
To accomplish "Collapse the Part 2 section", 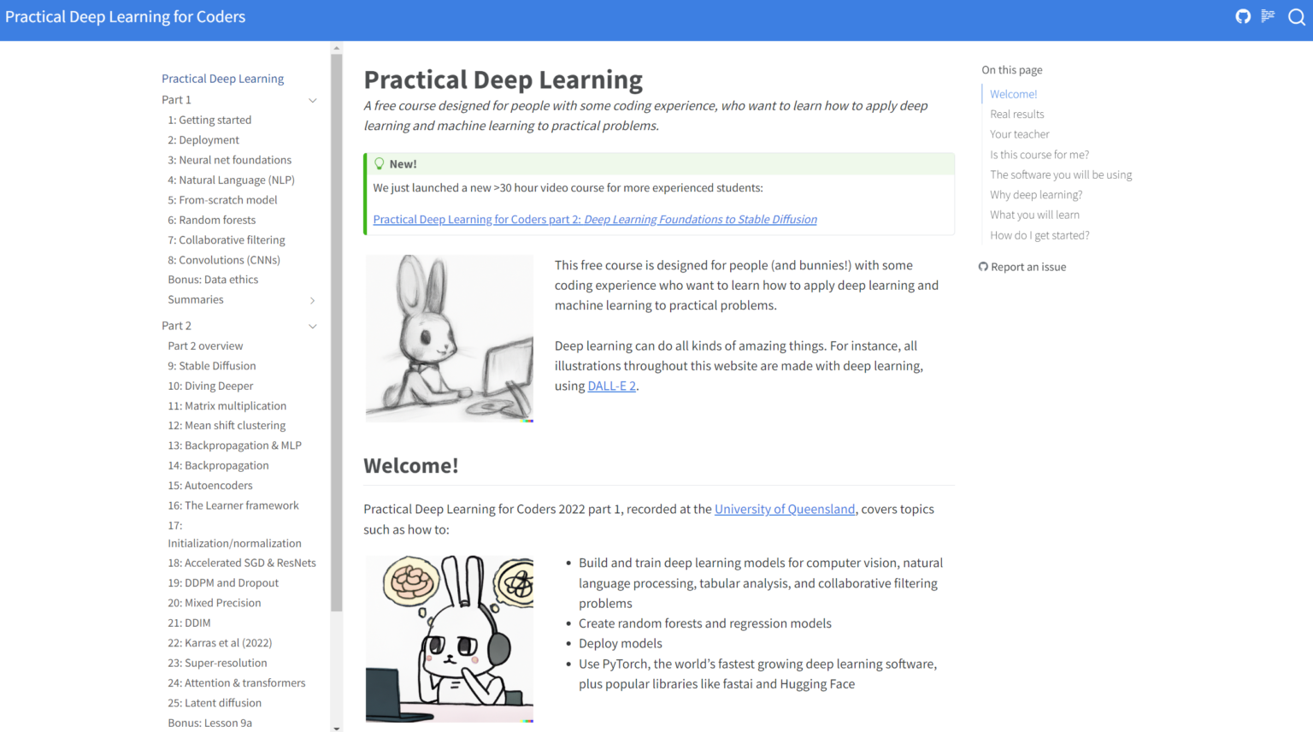I will point(313,326).
